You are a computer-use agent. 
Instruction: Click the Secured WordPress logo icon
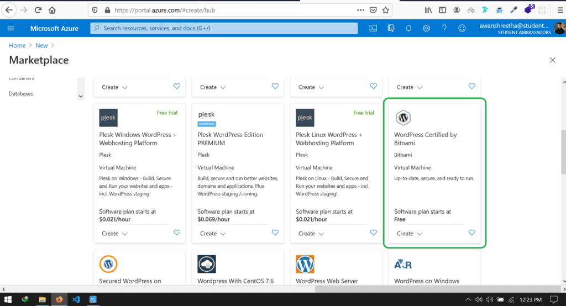[108, 264]
